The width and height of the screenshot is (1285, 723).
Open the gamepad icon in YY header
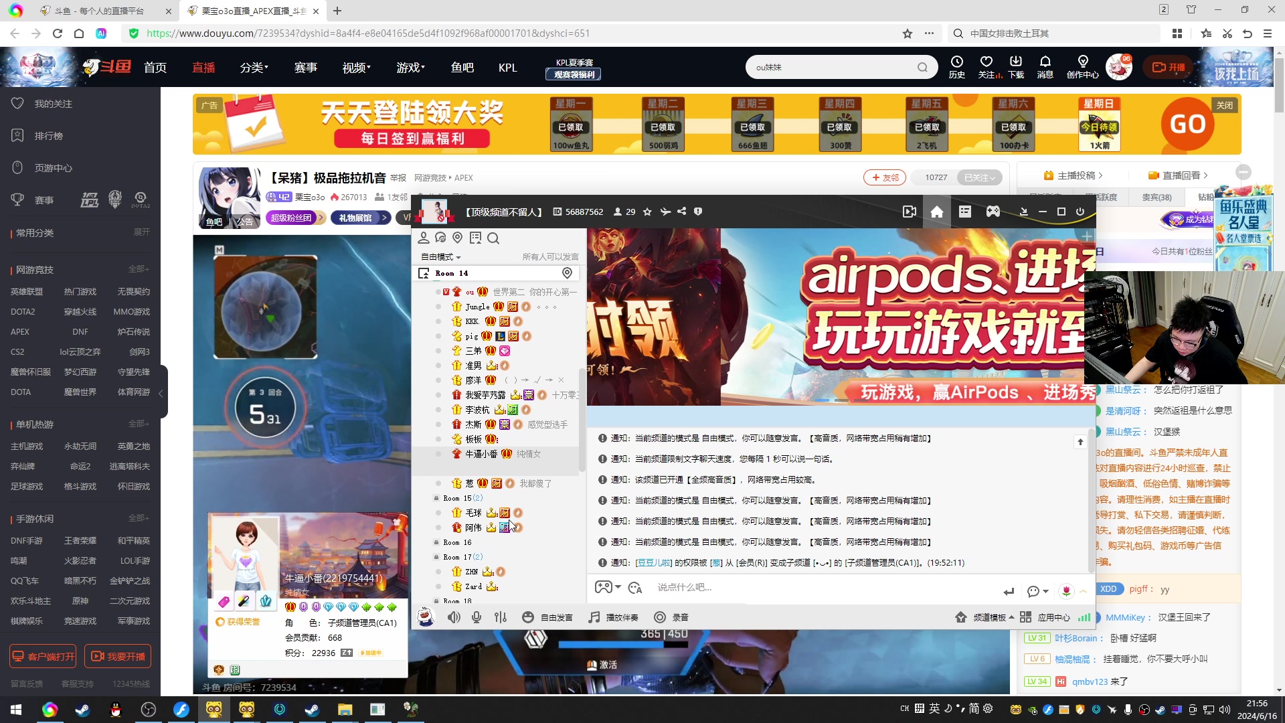pos(993,212)
